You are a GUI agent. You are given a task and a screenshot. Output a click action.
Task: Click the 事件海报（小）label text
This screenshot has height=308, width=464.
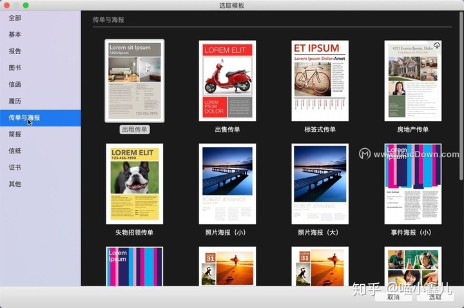coord(411,232)
